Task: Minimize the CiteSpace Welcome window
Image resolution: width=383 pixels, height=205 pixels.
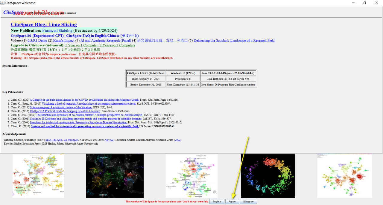Action: tap(353, 3)
